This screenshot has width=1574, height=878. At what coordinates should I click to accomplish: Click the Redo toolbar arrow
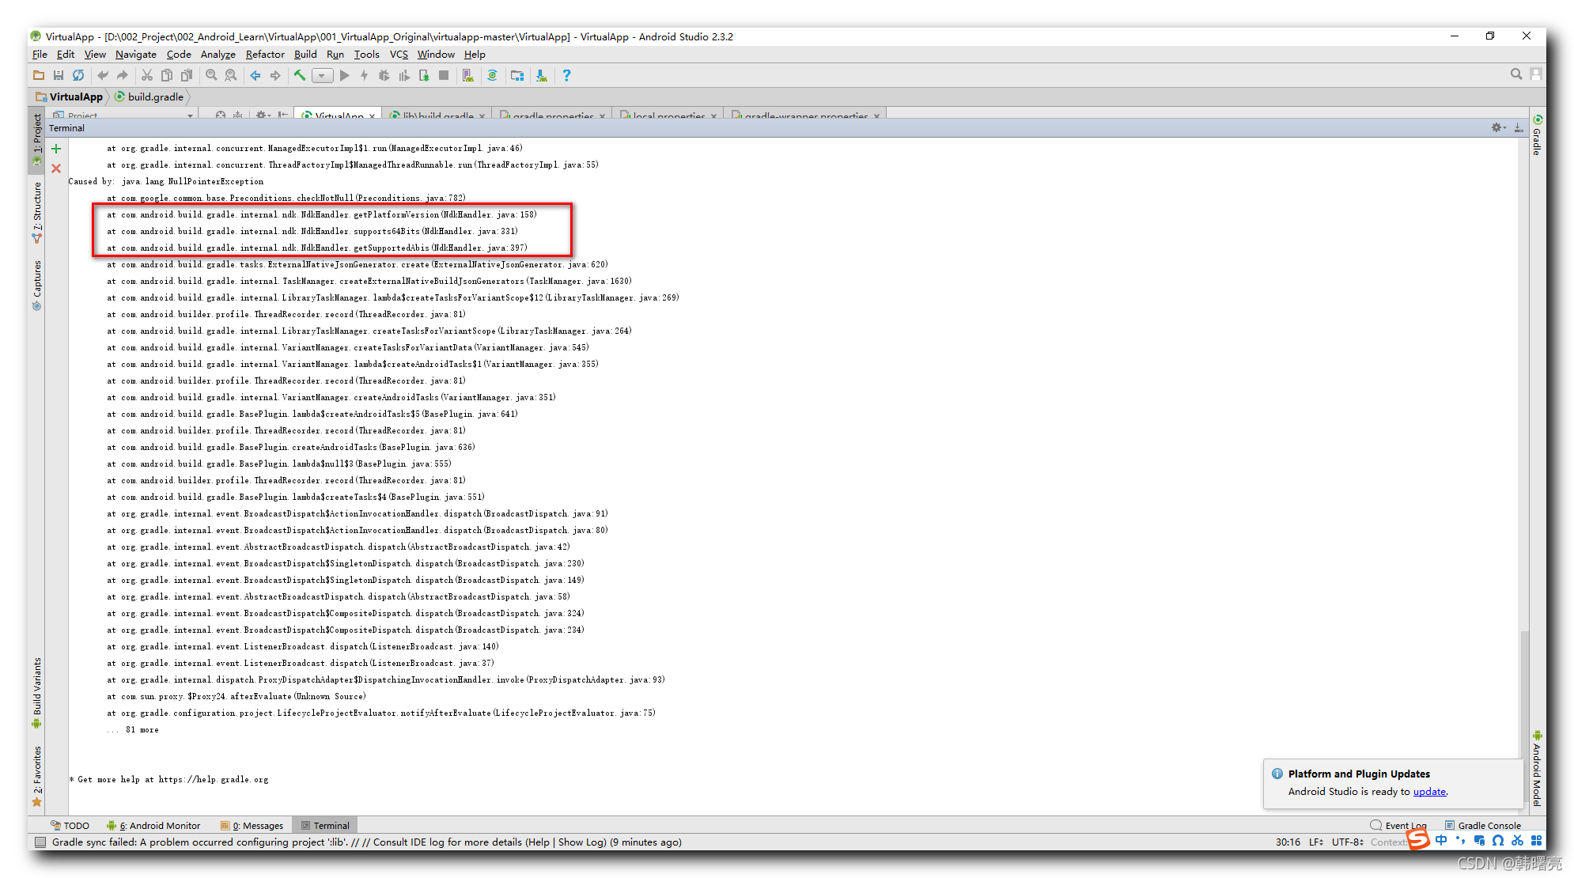pos(122,75)
